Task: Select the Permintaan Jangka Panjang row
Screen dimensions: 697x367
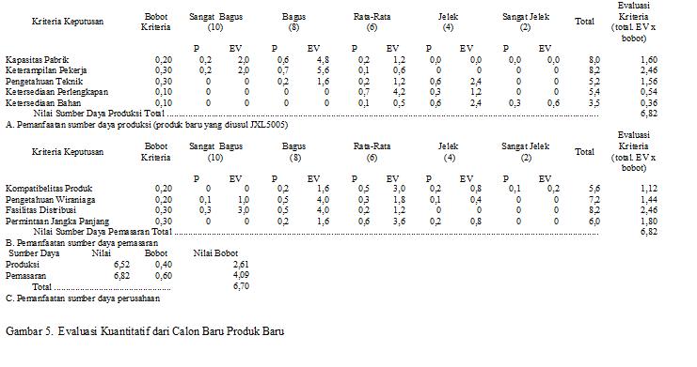Action: tap(332, 221)
